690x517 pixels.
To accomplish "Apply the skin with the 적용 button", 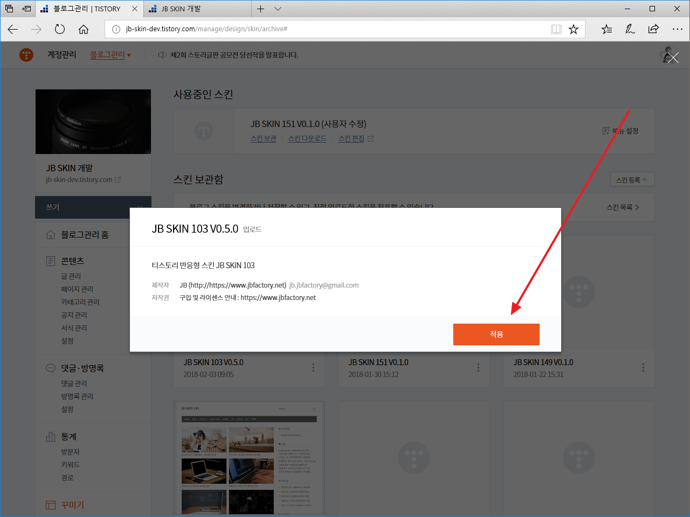I will click(496, 334).
